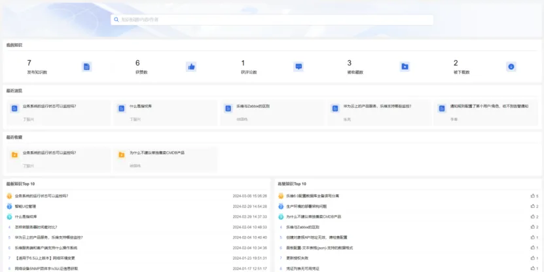The width and height of the screenshot is (544, 272).
Task: Click folder icon of first favorite card
Action: point(14,155)
